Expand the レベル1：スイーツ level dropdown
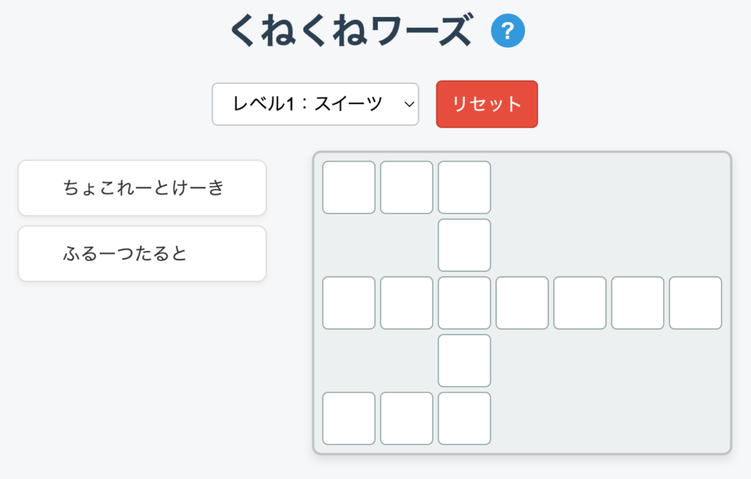 pos(315,104)
